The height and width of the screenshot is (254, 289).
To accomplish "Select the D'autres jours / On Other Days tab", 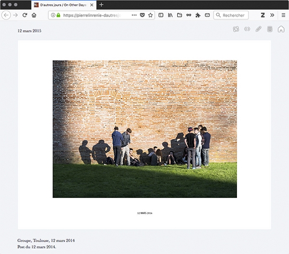I will pos(63,5).
